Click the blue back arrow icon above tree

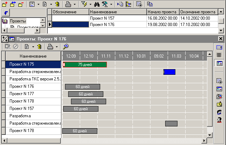tap(6, 13)
